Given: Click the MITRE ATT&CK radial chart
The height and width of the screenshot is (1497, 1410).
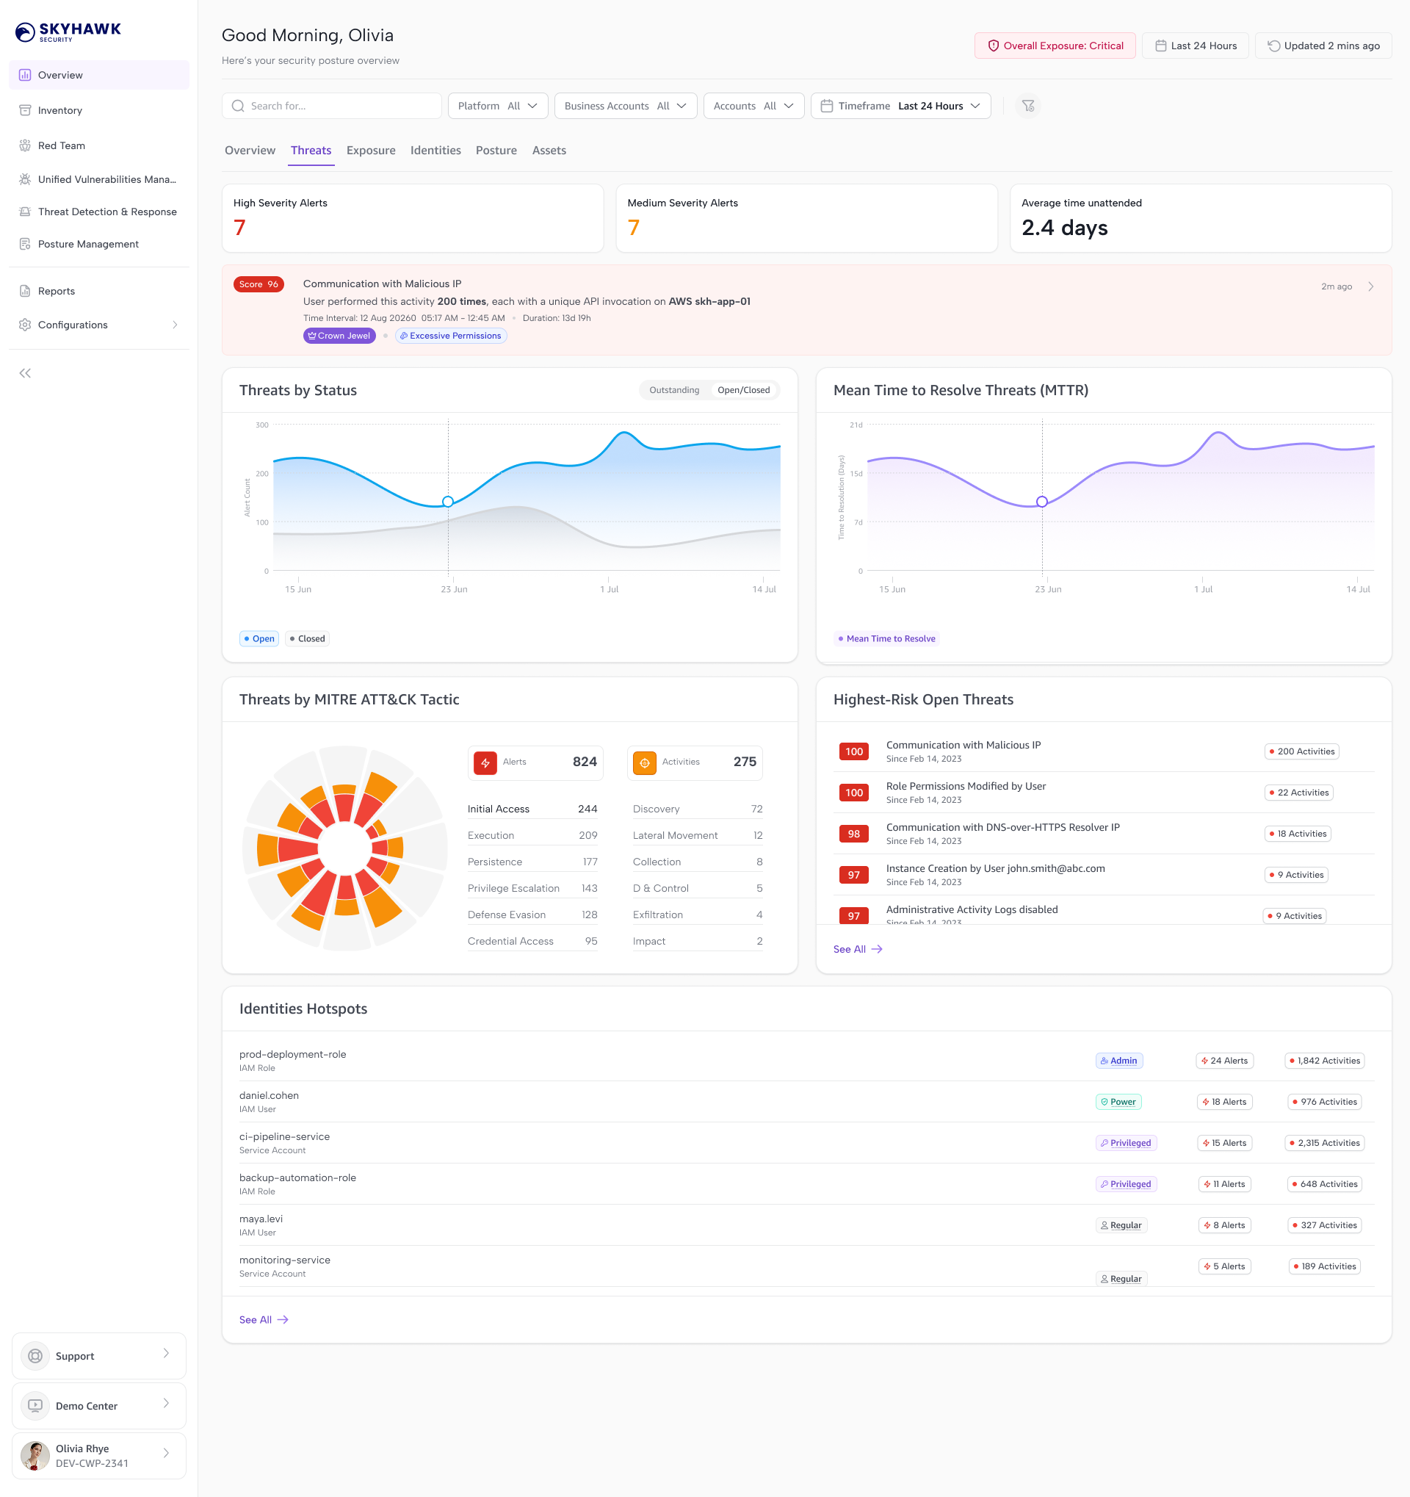Looking at the screenshot, I should pos(344,848).
